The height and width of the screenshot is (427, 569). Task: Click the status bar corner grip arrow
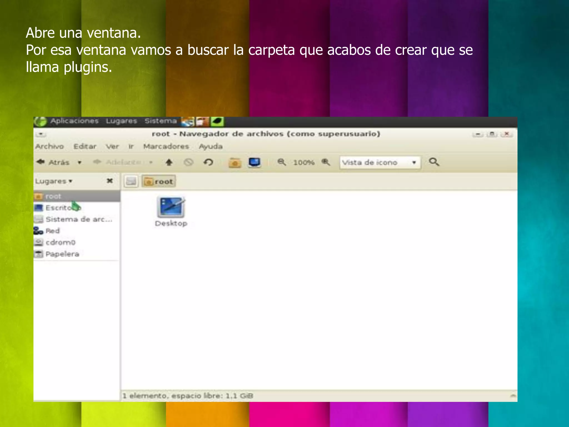513,396
